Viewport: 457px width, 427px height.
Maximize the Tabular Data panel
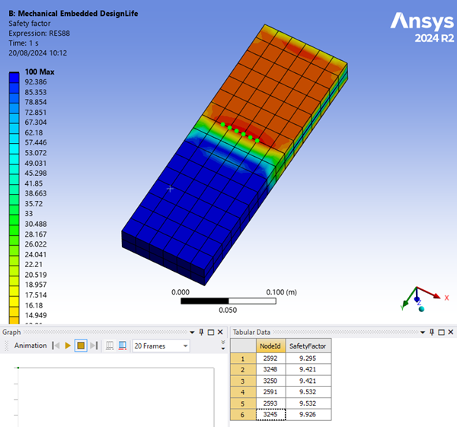click(441, 332)
